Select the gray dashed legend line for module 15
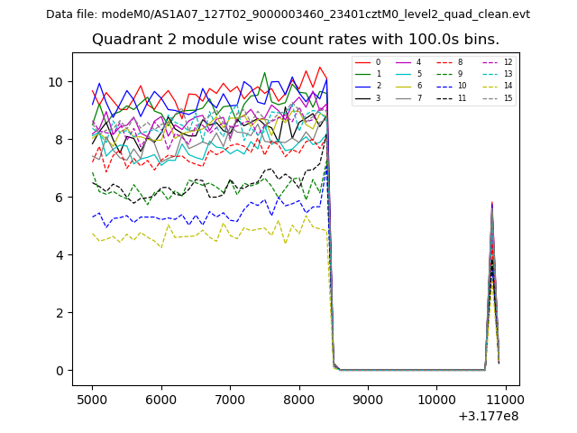The height and width of the screenshot is (433, 577). click(490, 97)
